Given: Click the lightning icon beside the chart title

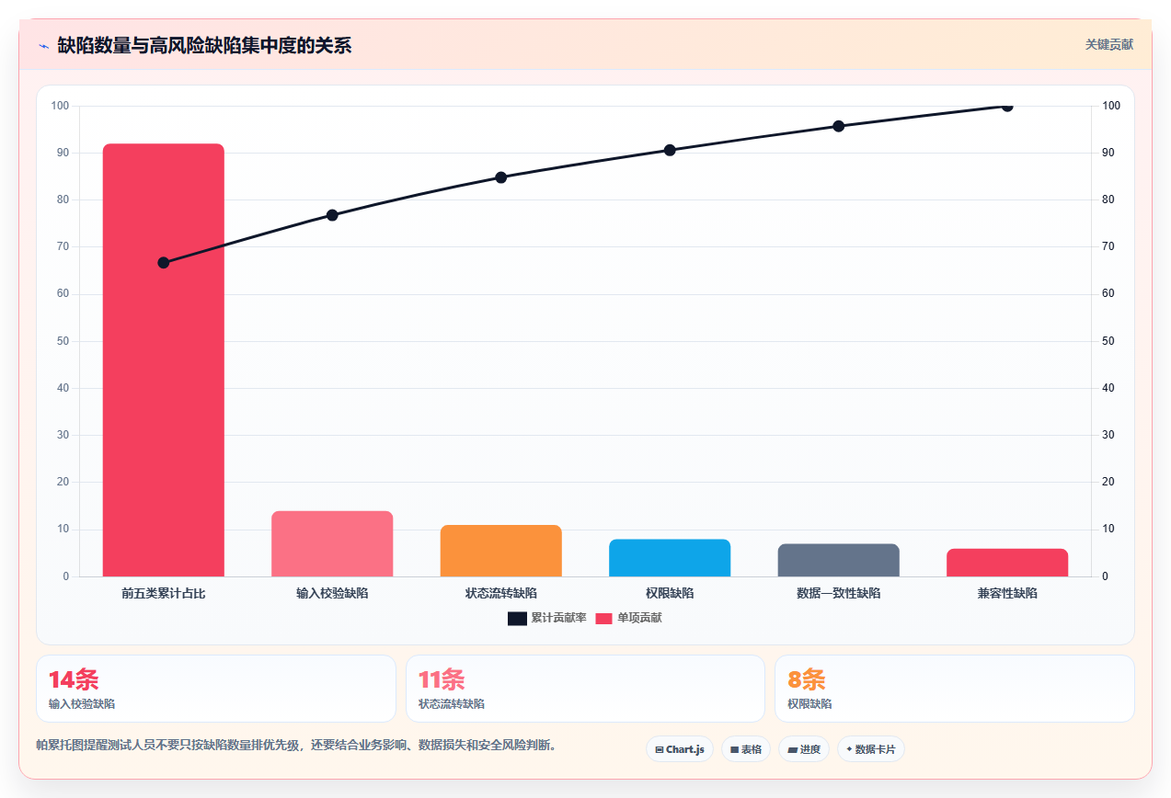Looking at the screenshot, I should [43, 45].
